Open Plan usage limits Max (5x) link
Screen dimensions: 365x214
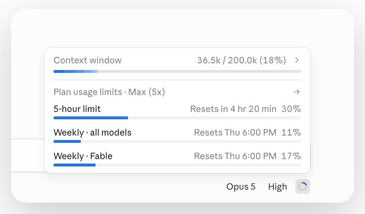pyautogui.click(x=109, y=92)
